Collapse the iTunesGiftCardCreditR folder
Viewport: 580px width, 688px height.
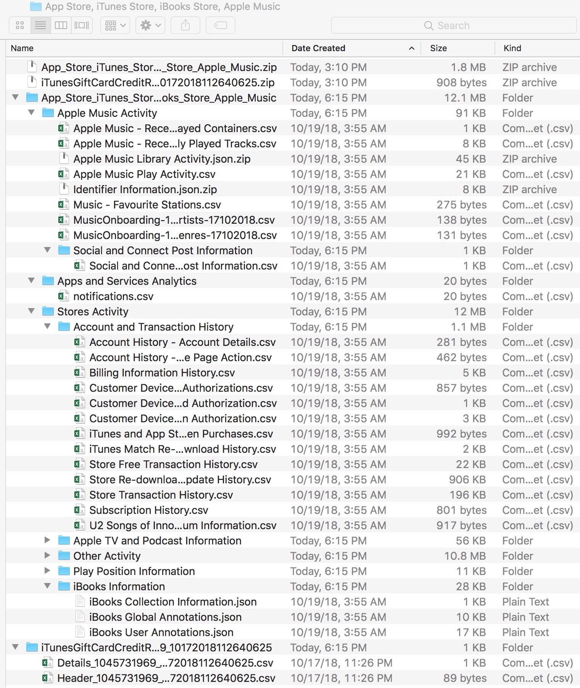(x=16, y=647)
